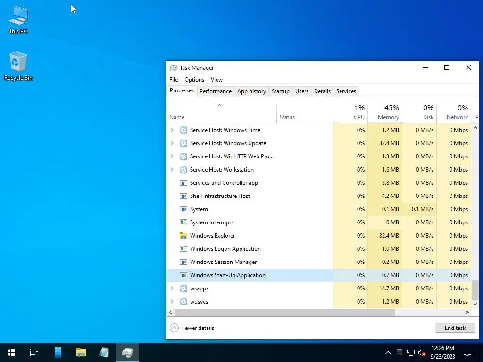Screen dimensions: 483x362
Task: Open Task View from the taskbar
Action: pos(34,353)
